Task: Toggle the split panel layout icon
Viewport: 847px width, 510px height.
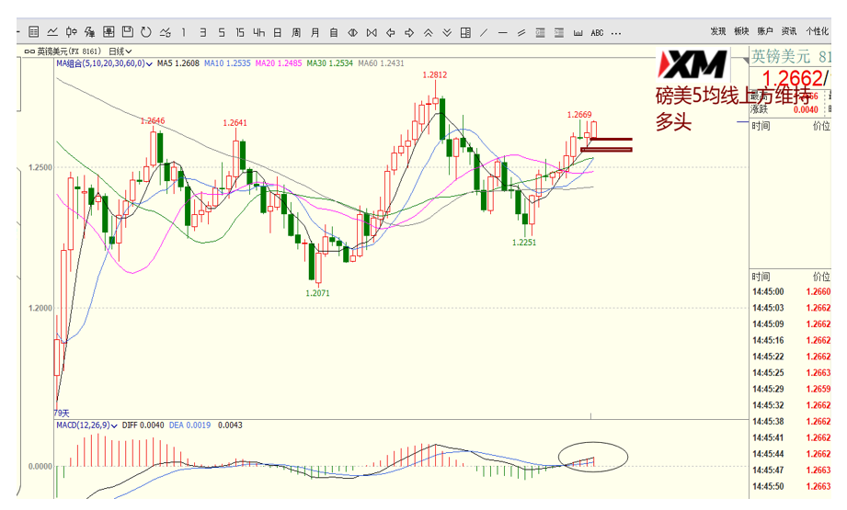Action: [465, 32]
